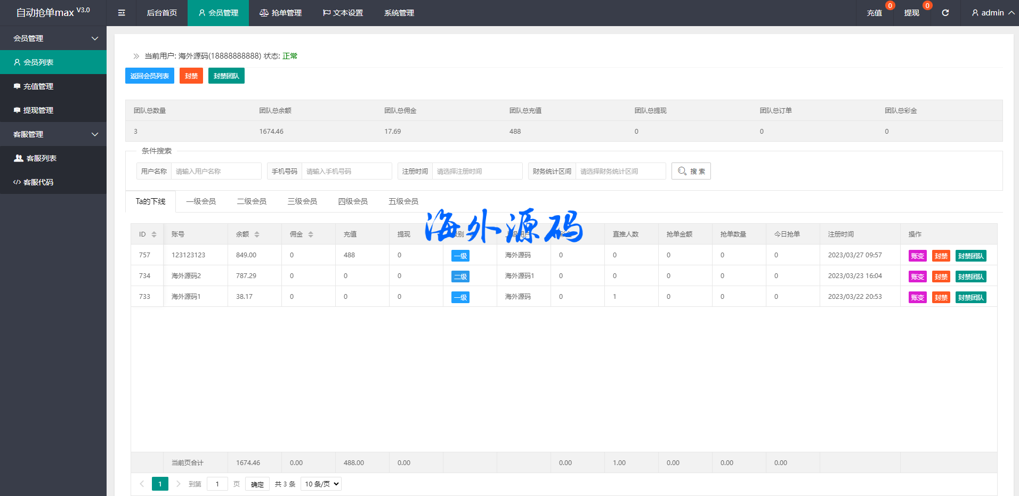Open 充值管理 in the sidebar
The image size is (1019, 496).
click(38, 86)
